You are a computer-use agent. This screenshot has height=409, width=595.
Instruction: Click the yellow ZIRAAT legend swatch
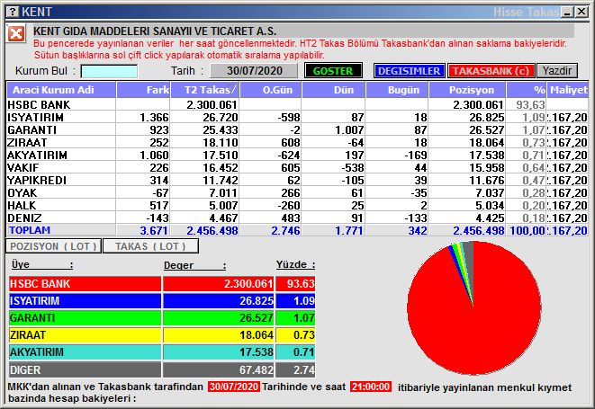tap(85, 335)
